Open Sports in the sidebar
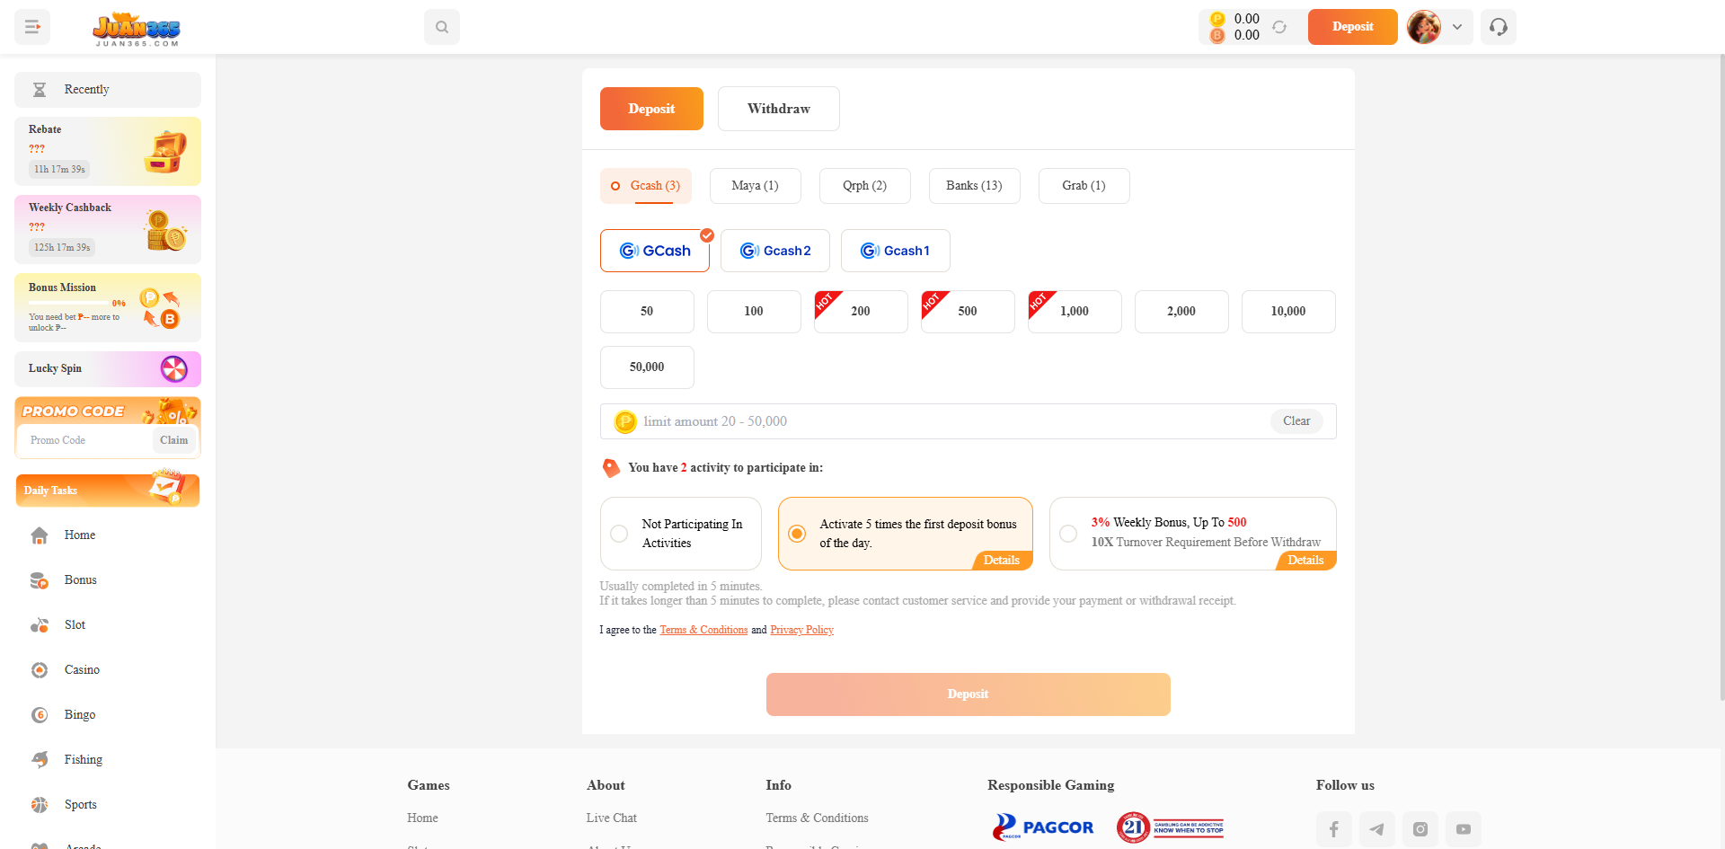Image resolution: width=1725 pixels, height=849 pixels. (108, 804)
